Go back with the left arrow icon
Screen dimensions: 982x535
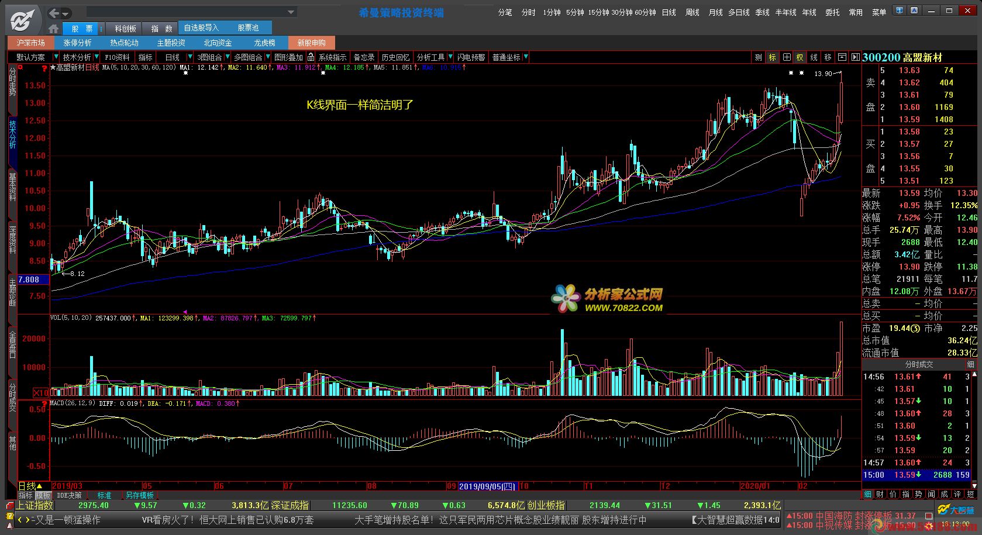54,12
